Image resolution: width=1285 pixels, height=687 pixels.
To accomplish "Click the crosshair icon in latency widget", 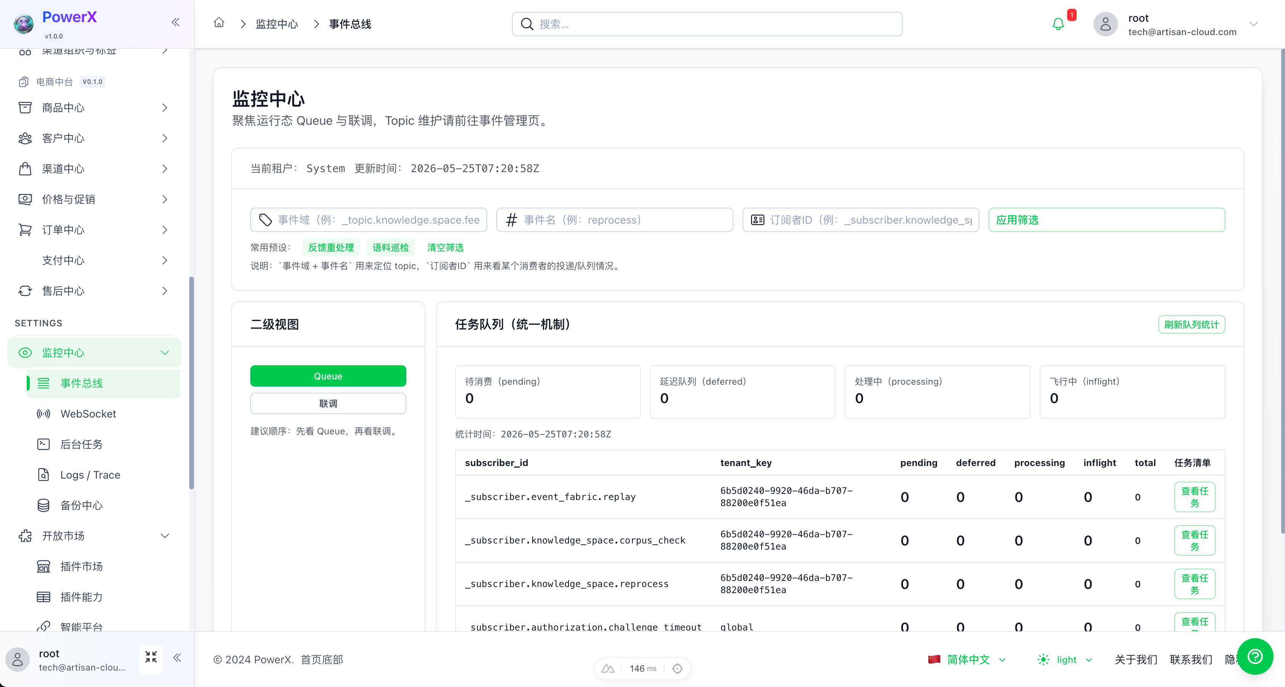I will pyautogui.click(x=677, y=669).
